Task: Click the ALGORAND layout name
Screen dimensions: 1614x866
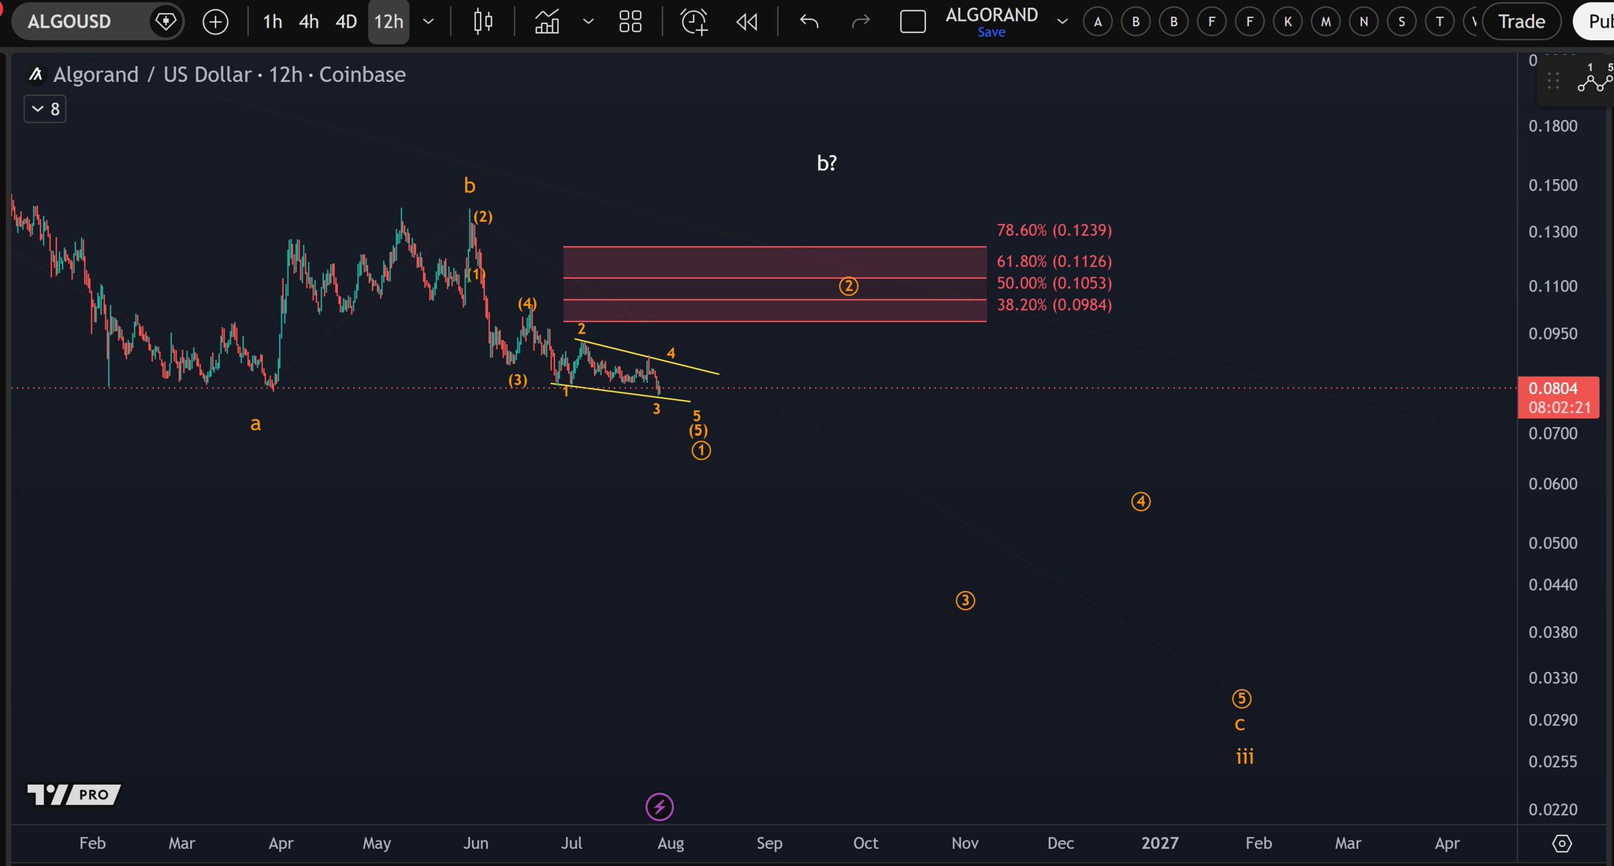Action: click(991, 15)
